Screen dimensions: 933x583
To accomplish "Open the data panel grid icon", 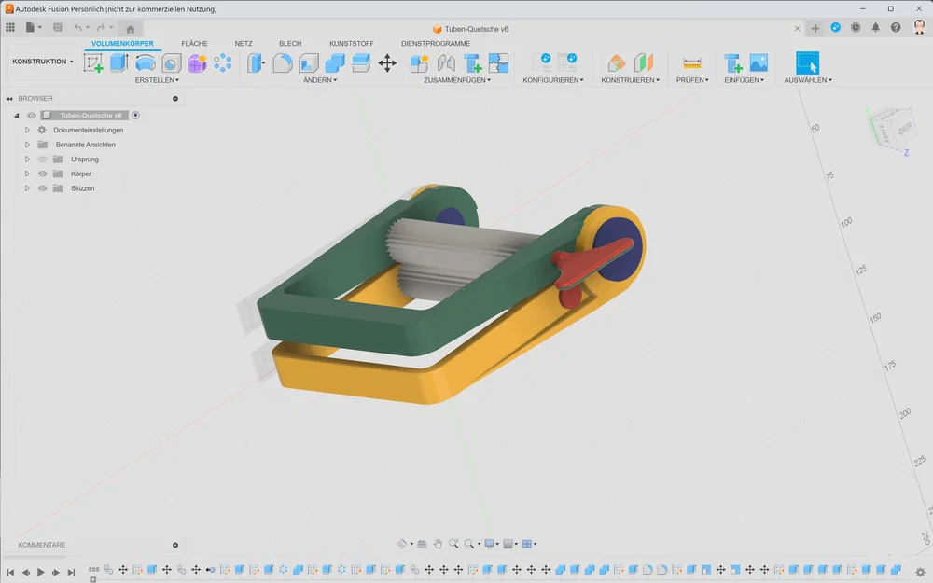I will click(10, 27).
